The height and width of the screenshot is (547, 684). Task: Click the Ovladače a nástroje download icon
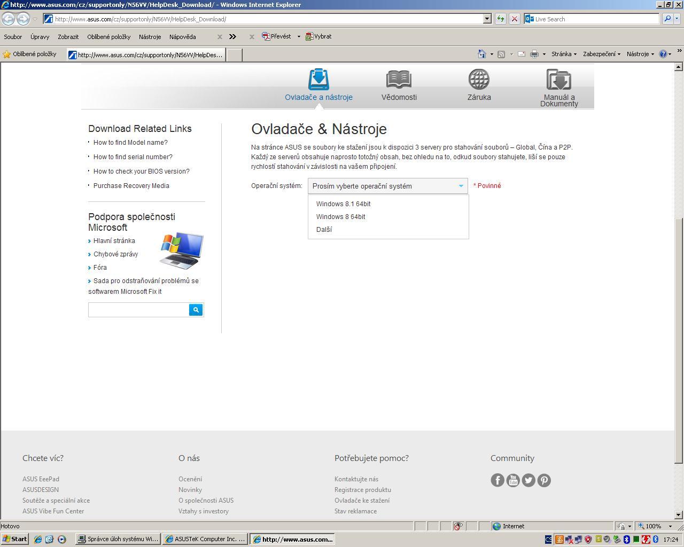[x=318, y=79]
